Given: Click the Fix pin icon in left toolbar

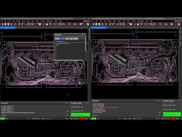Looking at the screenshot, I should coord(19,24).
